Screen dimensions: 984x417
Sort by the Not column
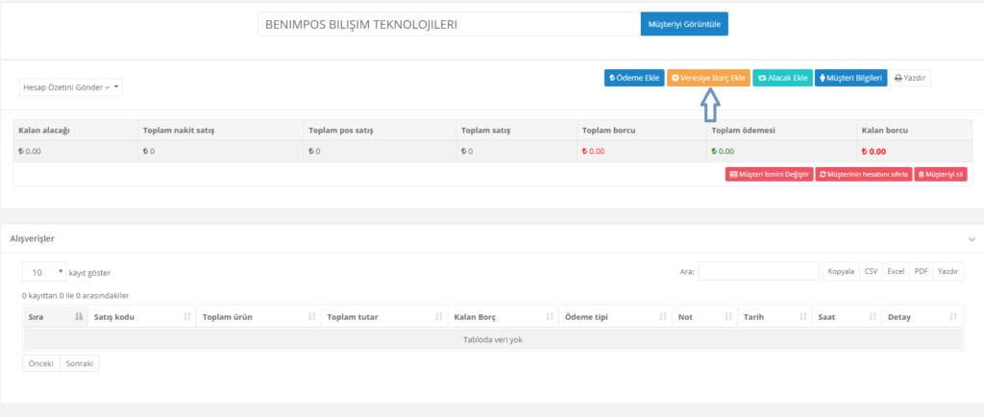coord(704,317)
